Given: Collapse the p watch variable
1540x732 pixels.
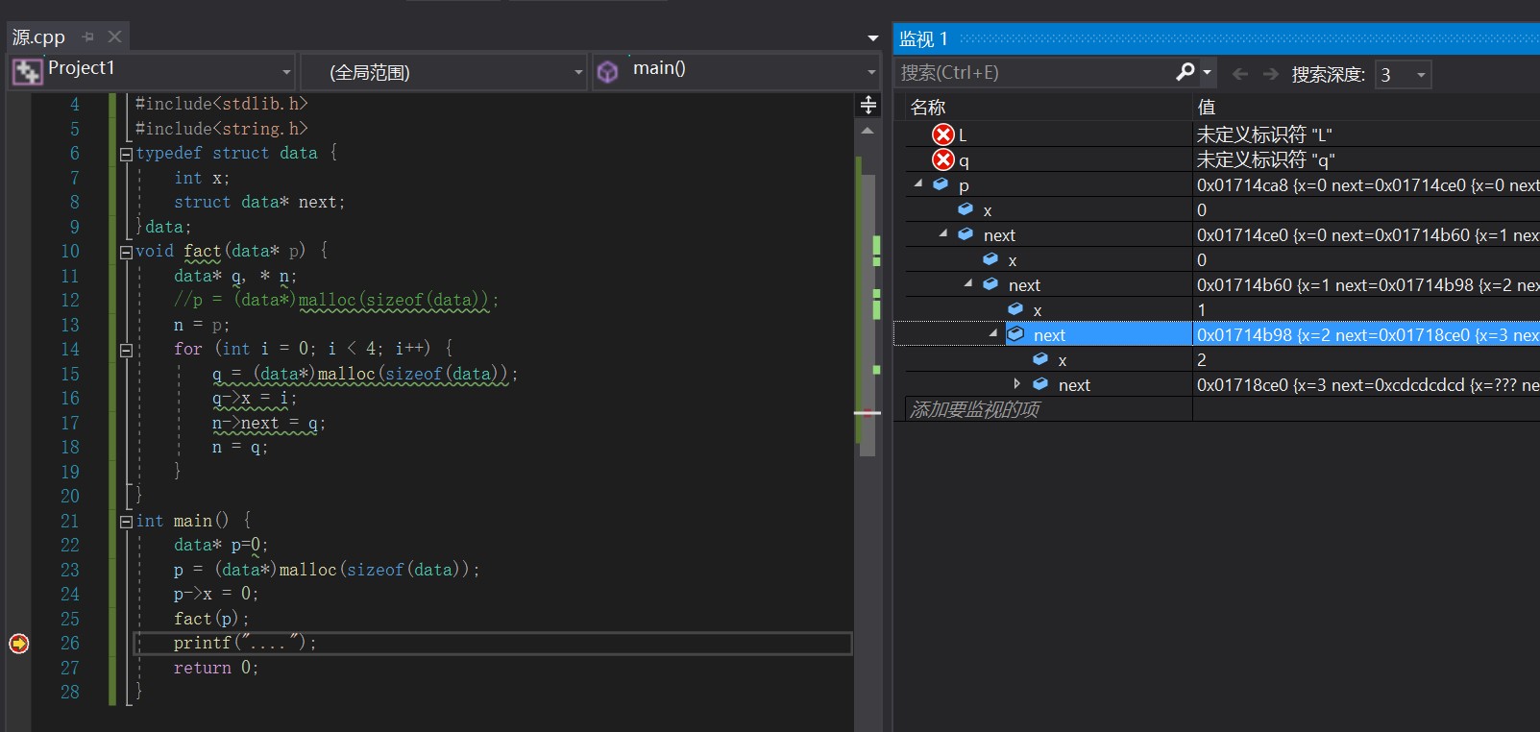Looking at the screenshot, I should pos(918,183).
